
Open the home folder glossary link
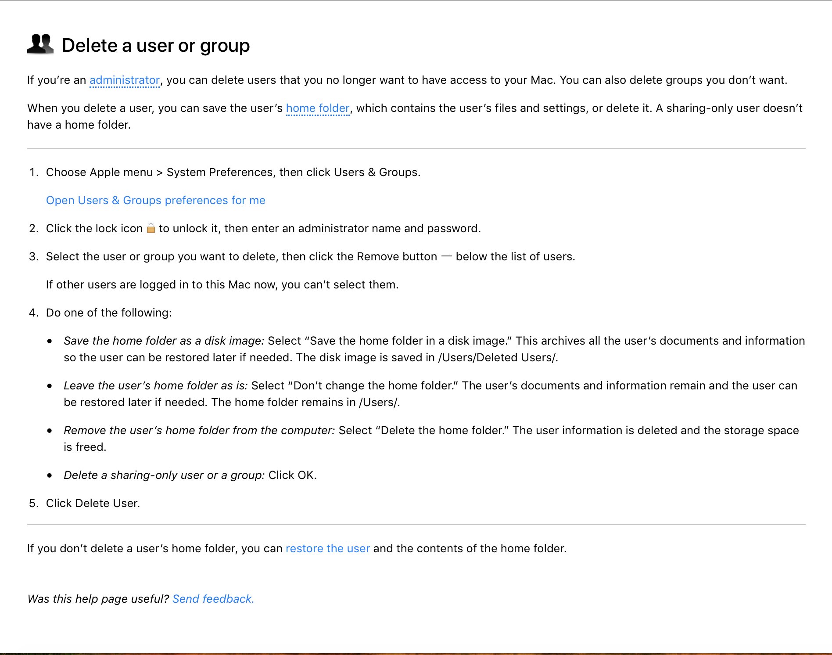click(x=318, y=108)
